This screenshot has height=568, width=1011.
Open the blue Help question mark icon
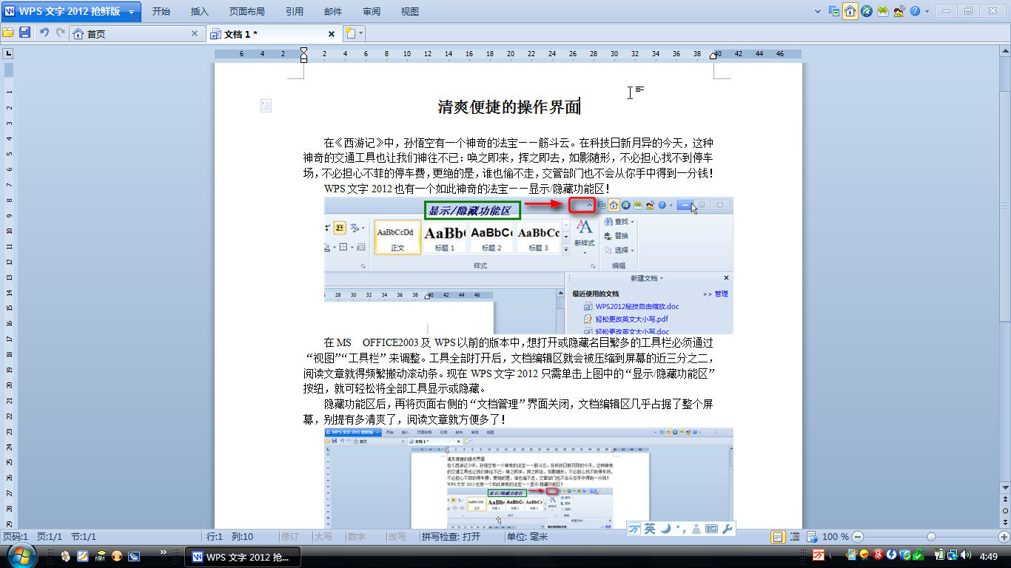click(x=916, y=11)
